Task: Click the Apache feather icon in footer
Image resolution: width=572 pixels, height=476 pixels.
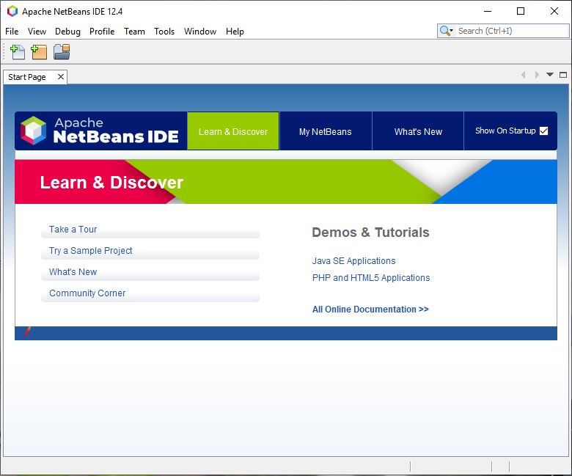Action: tap(27, 332)
